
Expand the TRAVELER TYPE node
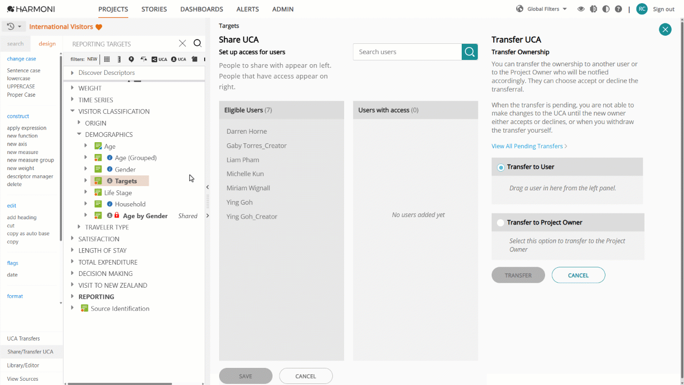click(x=79, y=227)
